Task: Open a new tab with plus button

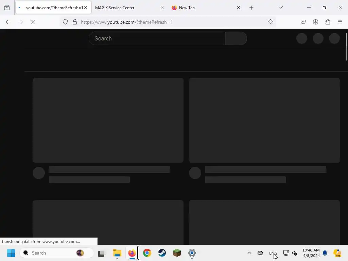Action: [251, 8]
